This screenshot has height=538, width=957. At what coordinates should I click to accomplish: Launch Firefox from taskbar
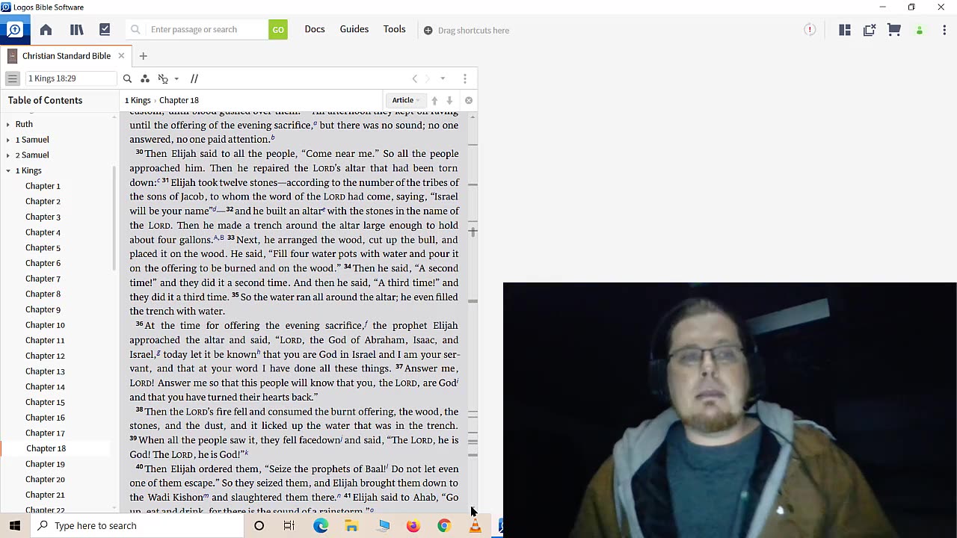[413, 525]
